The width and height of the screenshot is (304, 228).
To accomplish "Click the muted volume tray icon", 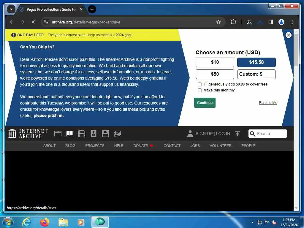I will click(x=274, y=222).
